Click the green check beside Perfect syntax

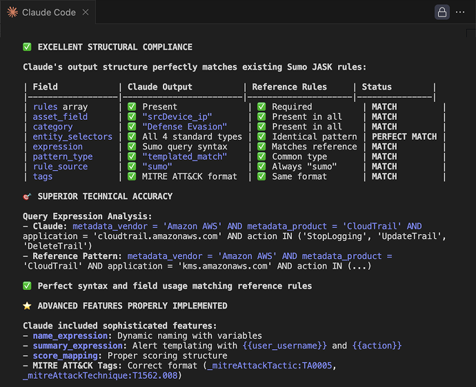(27, 286)
